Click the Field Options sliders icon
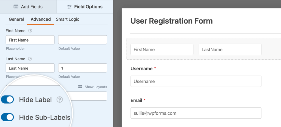Screen dimensions: 281x127 tap(69, 7)
